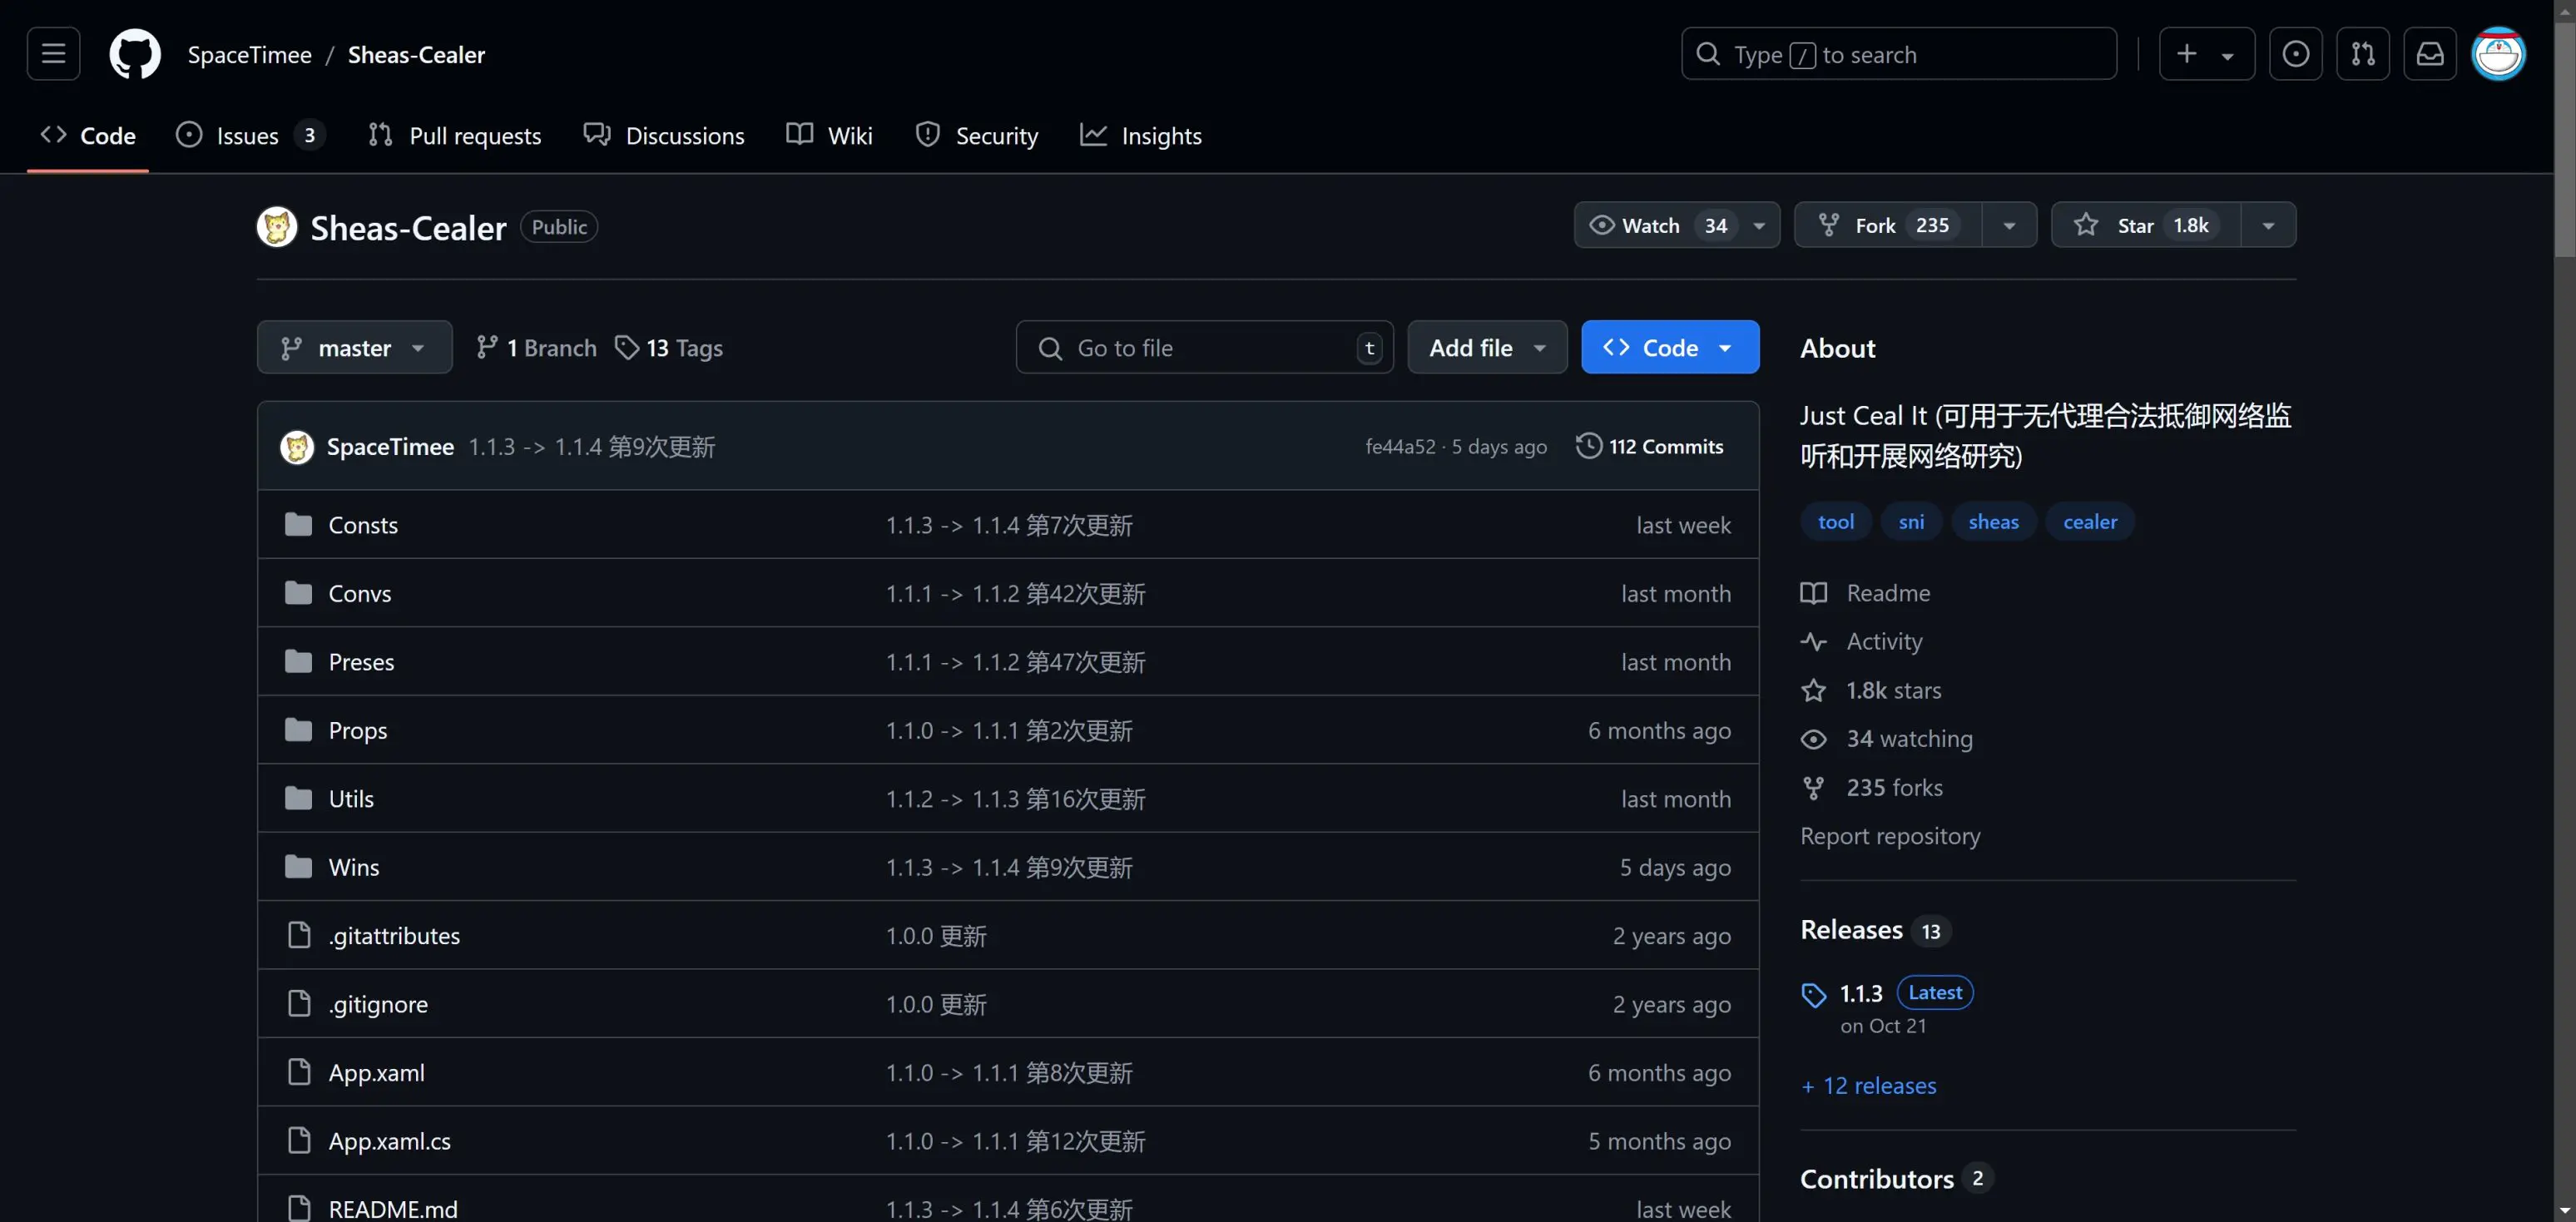Open the issues shortcut icon in header
Image resolution: width=2576 pixels, height=1222 pixels.
coord(2295,54)
